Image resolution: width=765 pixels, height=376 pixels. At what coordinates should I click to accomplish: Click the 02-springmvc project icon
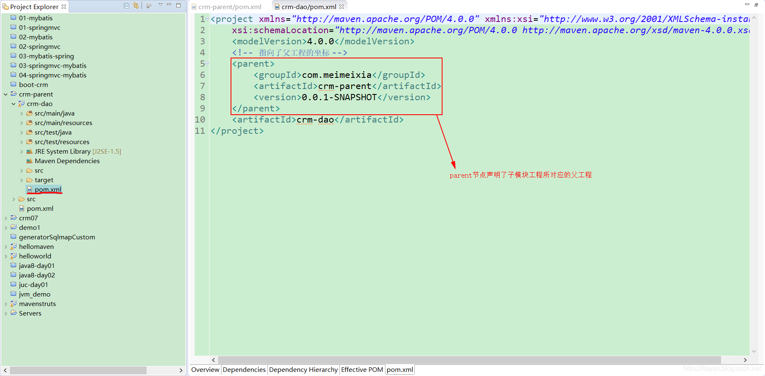point(13,46)
